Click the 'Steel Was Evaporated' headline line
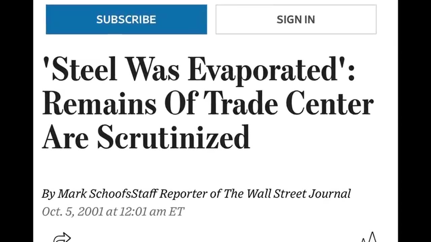Viewport: 431px width, 242px height. [x=199, y=70]
